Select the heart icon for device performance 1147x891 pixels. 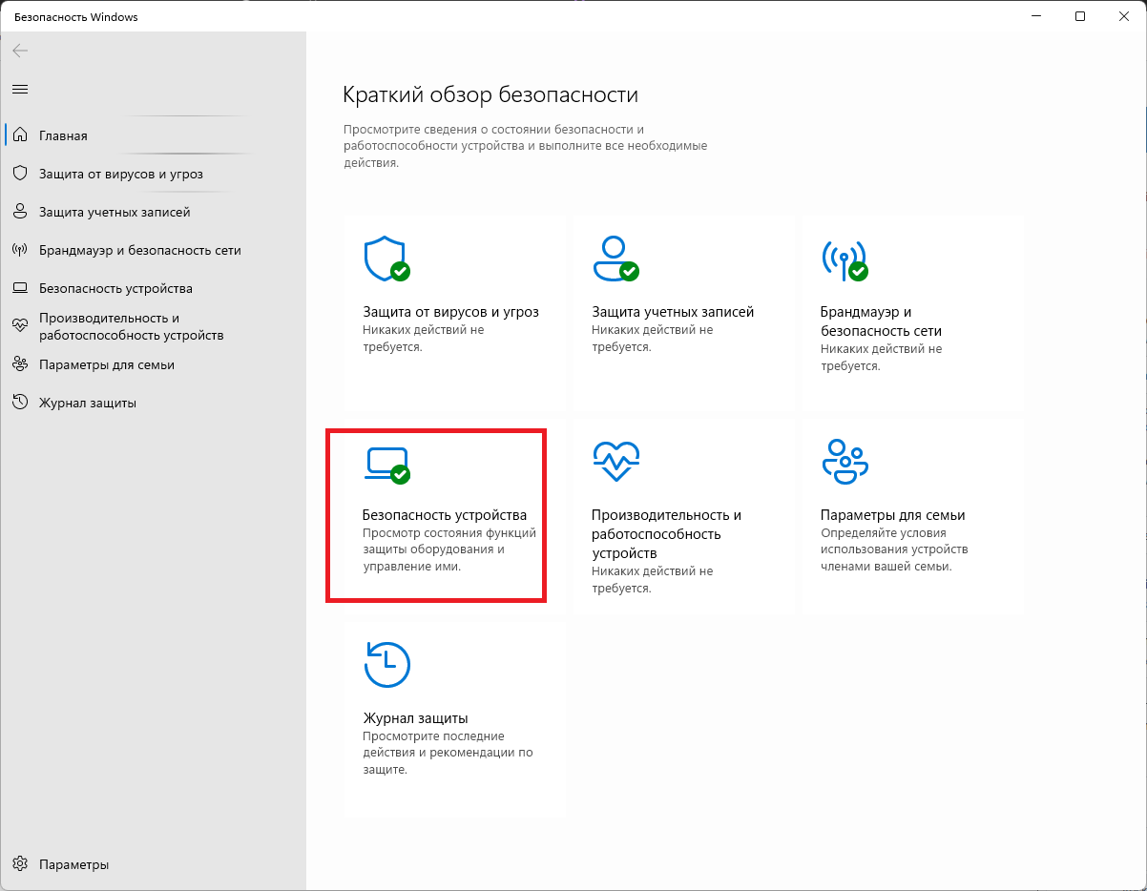point(616,461)
